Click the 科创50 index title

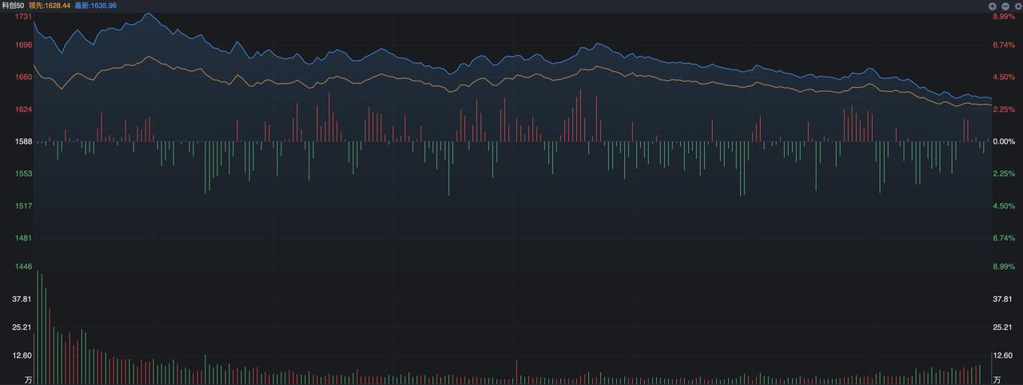(x=13, y=6)
